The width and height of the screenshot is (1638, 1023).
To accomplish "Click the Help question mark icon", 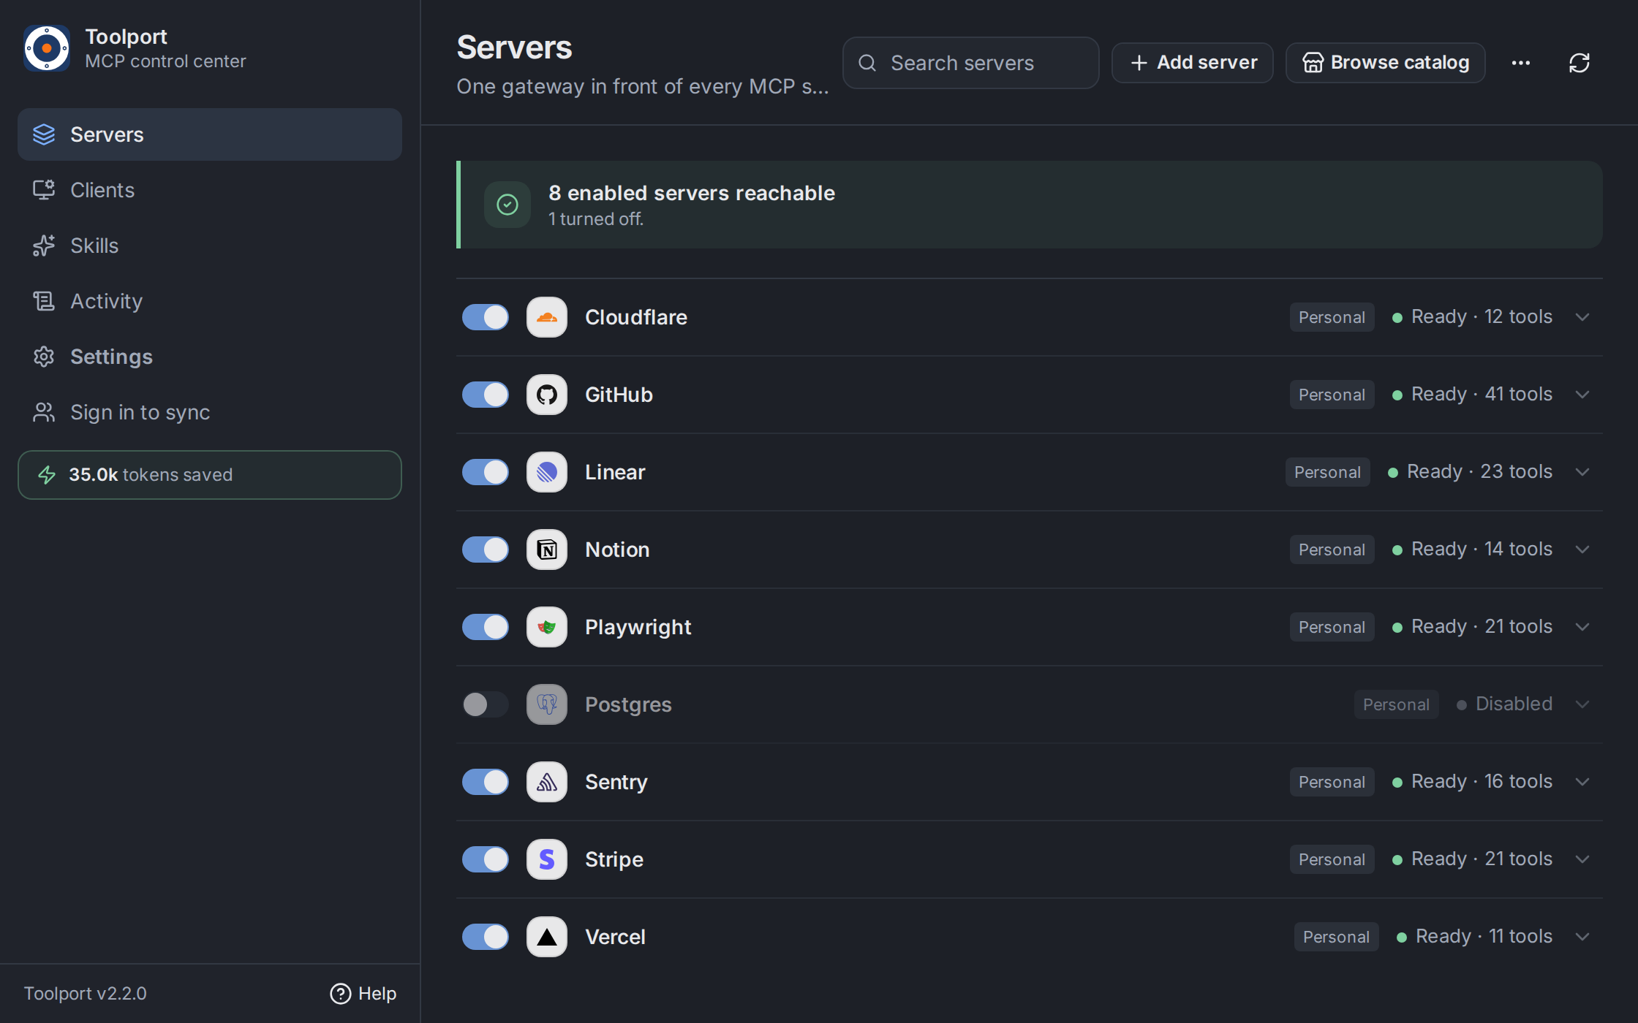I will pos(341,994).
